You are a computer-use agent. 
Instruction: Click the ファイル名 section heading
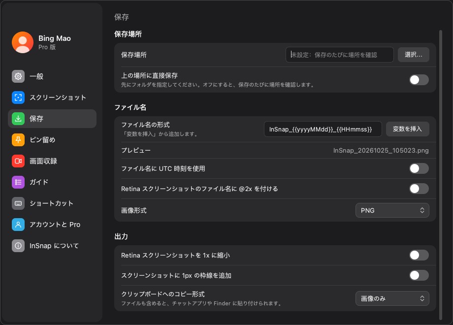(130, 107)
